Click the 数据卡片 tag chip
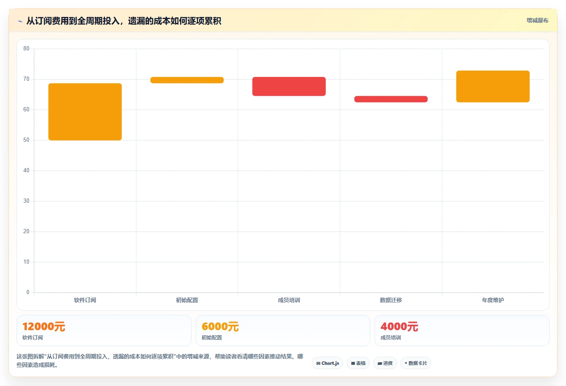Screen dimensions: 566x386 pos(416,363)
